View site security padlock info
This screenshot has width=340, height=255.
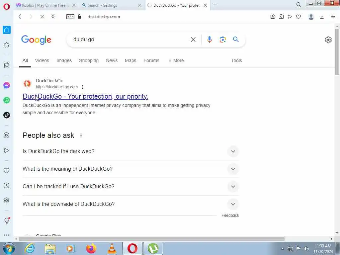[79, 17]
